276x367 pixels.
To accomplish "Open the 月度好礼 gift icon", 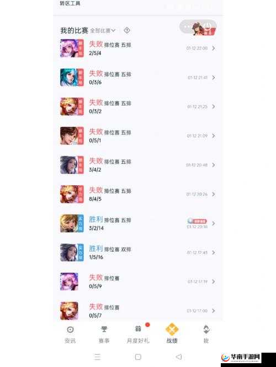I will (138, 329).
